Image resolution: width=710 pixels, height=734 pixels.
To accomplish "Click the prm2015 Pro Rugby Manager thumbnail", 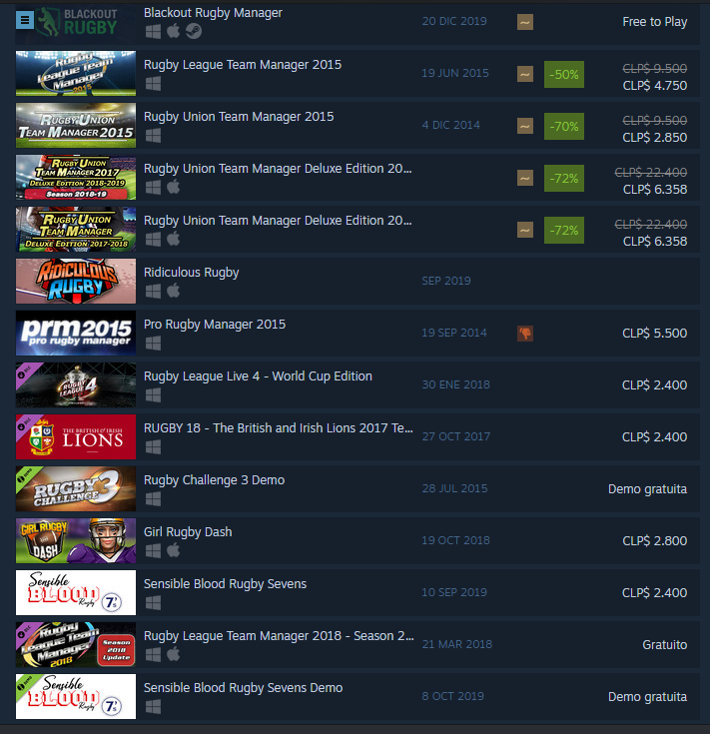I will [76, 333].
